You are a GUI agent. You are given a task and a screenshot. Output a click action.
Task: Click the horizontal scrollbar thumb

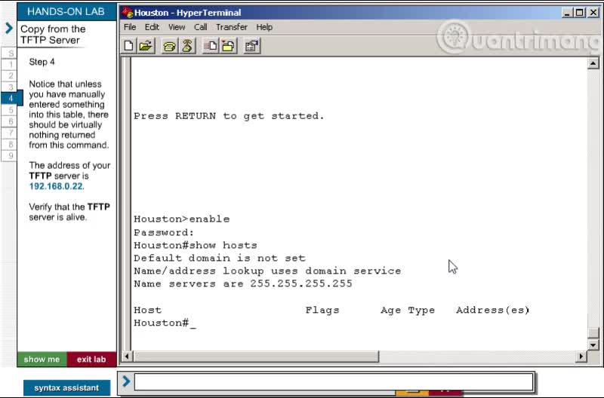[256, 357]
